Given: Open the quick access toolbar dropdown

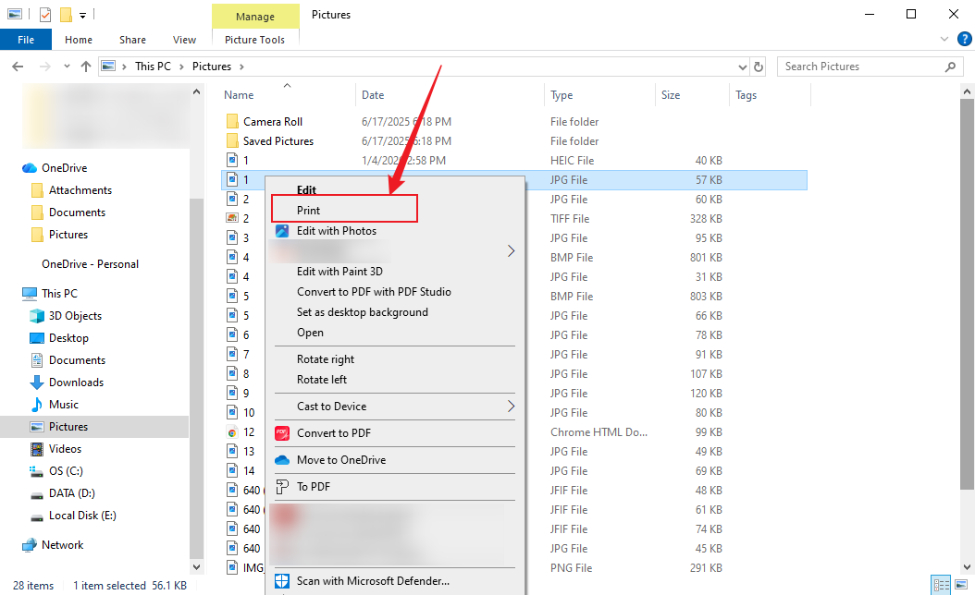Looking at the screenshot, I should 82,15.
